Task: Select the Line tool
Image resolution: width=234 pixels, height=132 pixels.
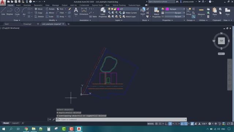Action: pos(3,11)
